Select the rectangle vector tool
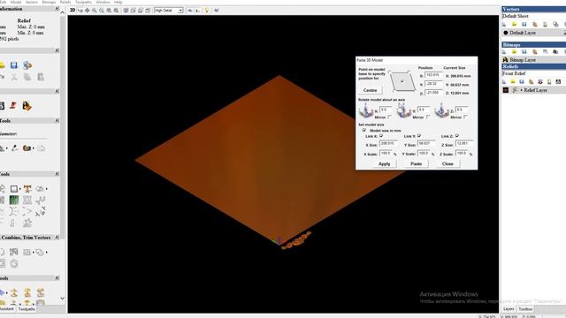This screenshot has width=566, height=318. (14, 188)
